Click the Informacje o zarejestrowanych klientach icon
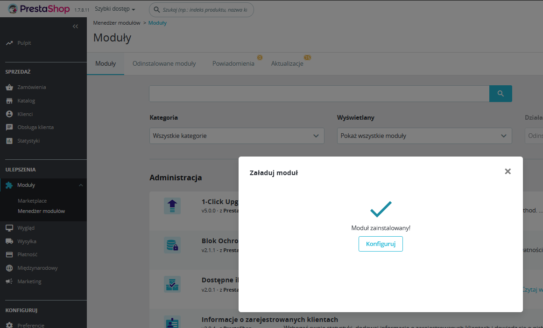543x328 pixels. tap(172, 322)
